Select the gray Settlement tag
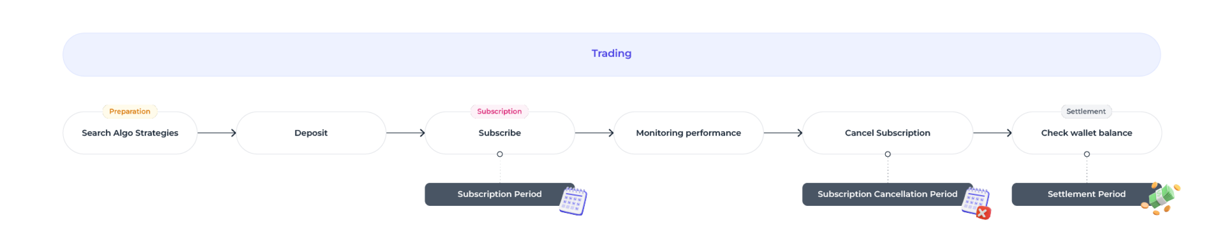Image resolution: width=1225 pixels, height=241 pixels. pyautogui.click(x=1086, y=111)
